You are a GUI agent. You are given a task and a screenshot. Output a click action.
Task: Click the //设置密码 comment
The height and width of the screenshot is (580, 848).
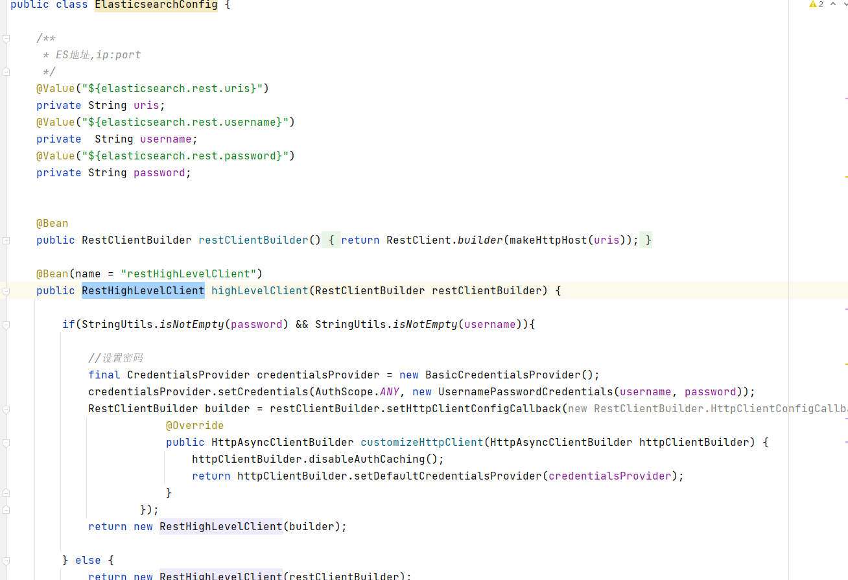pos(115,358)
